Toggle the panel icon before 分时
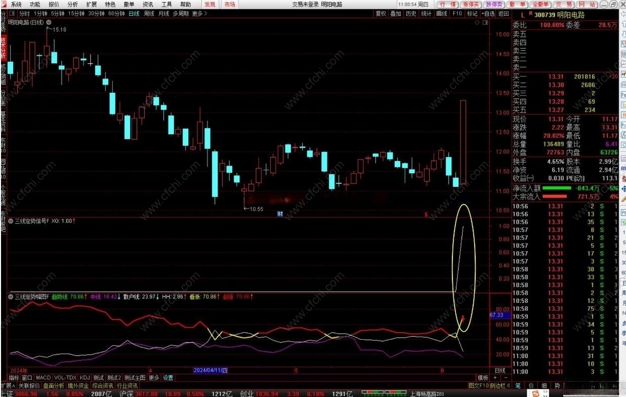The width and height of the screenshot is (626, 397). pyautogui.click(x=13, y=14)
